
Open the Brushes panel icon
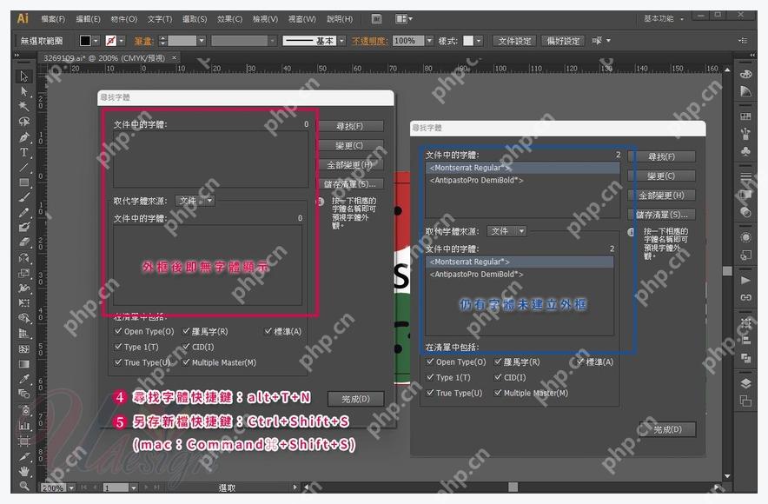tap(745, 133)
